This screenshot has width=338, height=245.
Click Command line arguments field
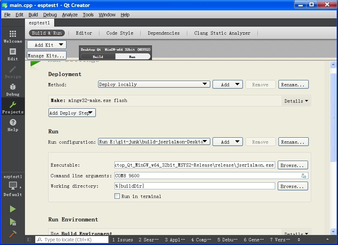(x=211, y=176)
